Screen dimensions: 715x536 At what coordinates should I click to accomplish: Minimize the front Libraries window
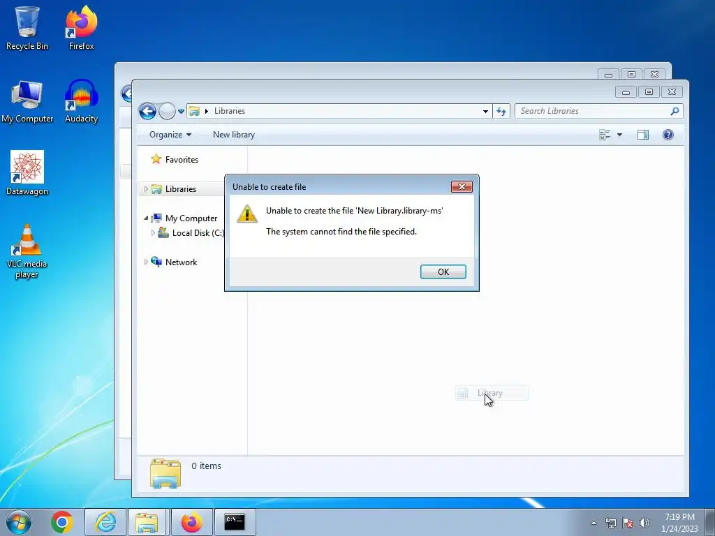pyautogui.click(x=626, y=92)
